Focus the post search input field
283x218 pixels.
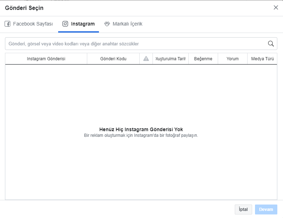141,44
